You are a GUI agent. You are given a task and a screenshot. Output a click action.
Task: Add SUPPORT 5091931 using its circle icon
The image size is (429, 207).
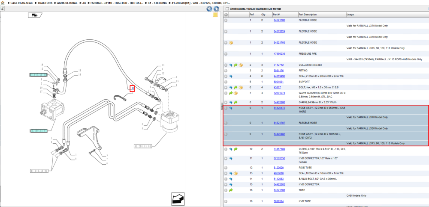(x=226, y=82)
